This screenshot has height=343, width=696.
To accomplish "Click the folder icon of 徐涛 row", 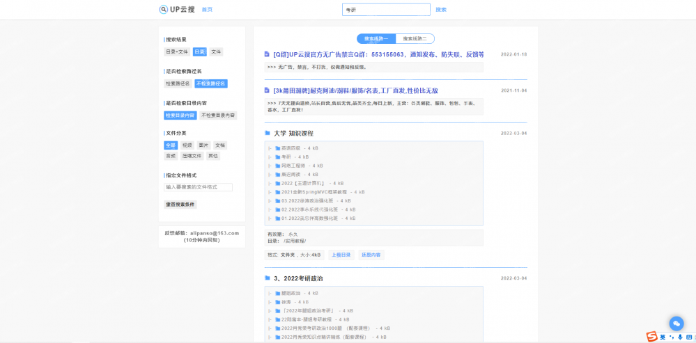I will click(x=278, y=302).
